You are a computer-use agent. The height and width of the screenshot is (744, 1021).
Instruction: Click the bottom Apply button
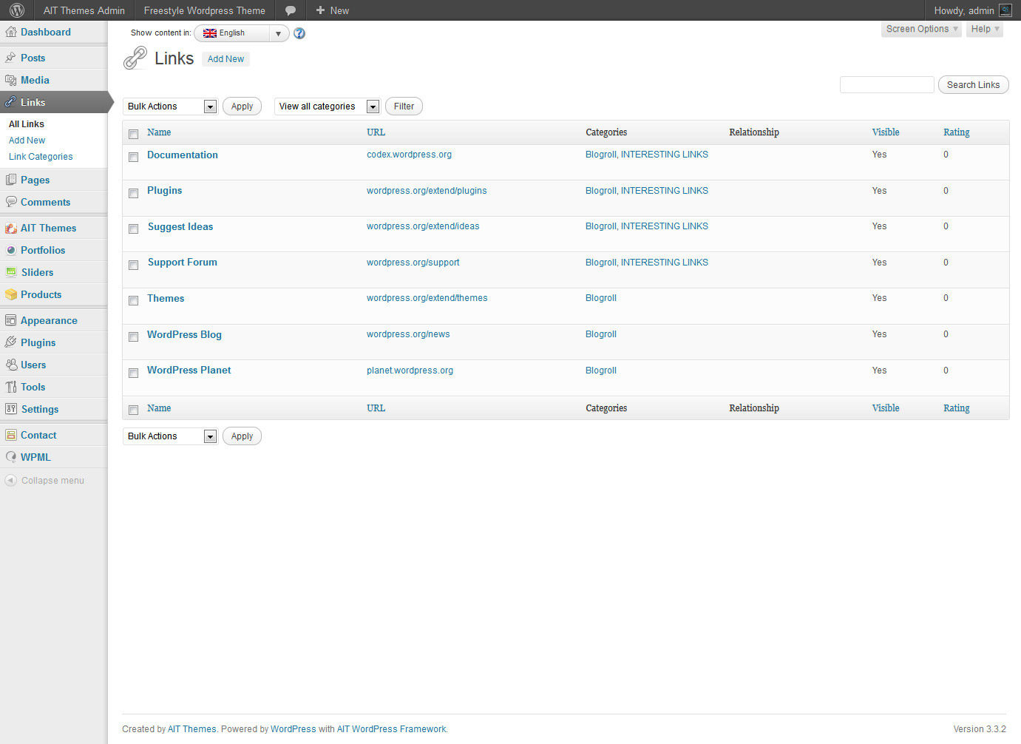[242, 436]
